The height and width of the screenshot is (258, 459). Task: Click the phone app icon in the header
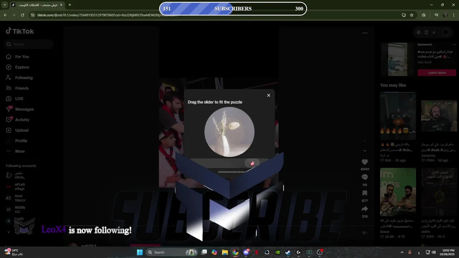[x=426, y=32]
